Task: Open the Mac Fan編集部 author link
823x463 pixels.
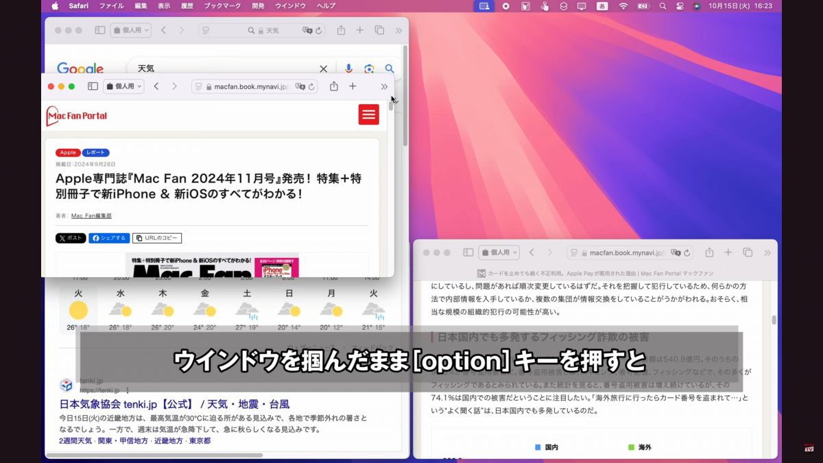Action: pyautogui.click(x=91, y=215)
